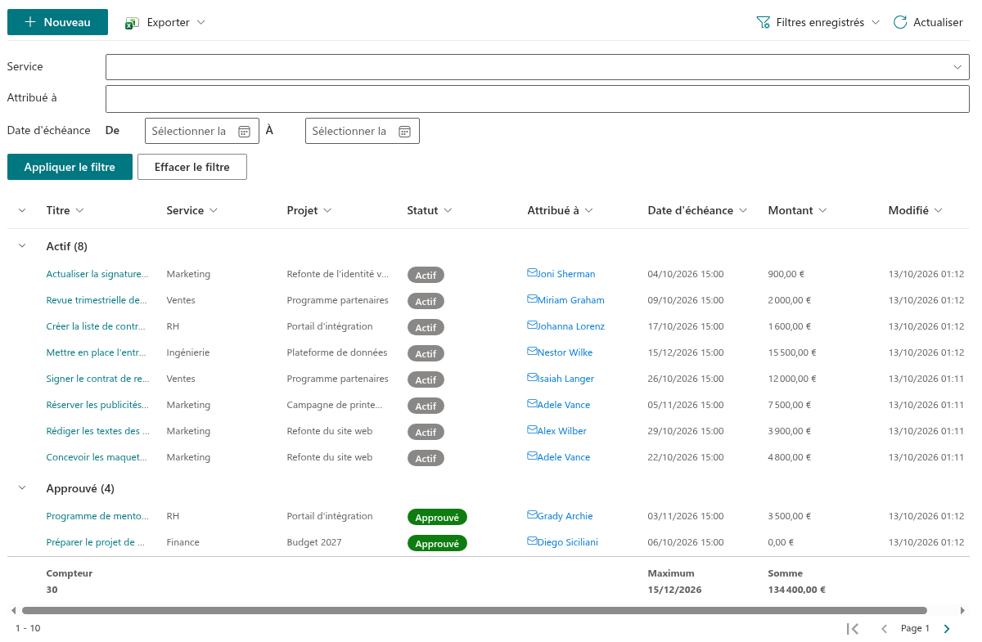Click the saved filters funnel icon

coord(764,22)
